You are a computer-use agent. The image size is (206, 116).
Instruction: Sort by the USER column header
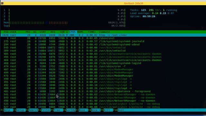[13, 32]
